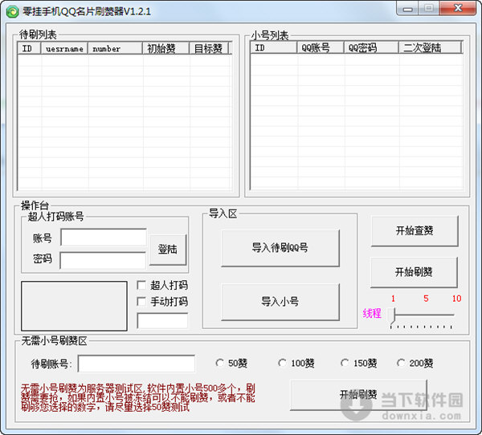Image resolution: width=482 pixels, height=435 pixels.
Task: Click 开始刷赞 button under 开始查赞
Action: (x=414, y=272)
